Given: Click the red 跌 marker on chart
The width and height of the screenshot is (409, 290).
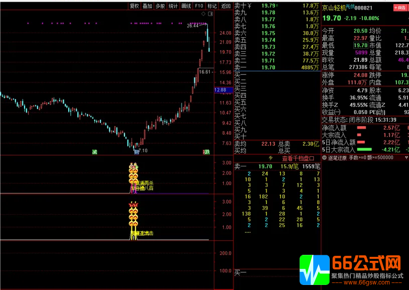Looking at the screenshot, I should click(x=206, y=152).
